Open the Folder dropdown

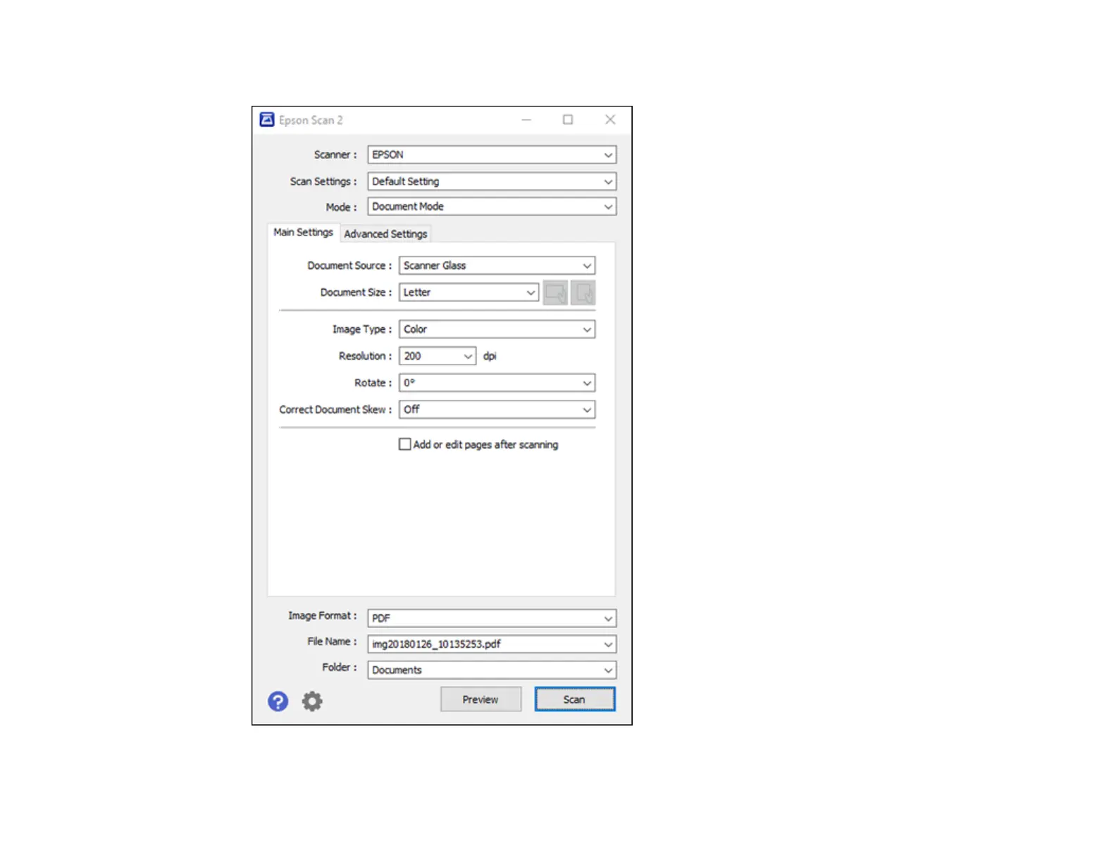492,670
